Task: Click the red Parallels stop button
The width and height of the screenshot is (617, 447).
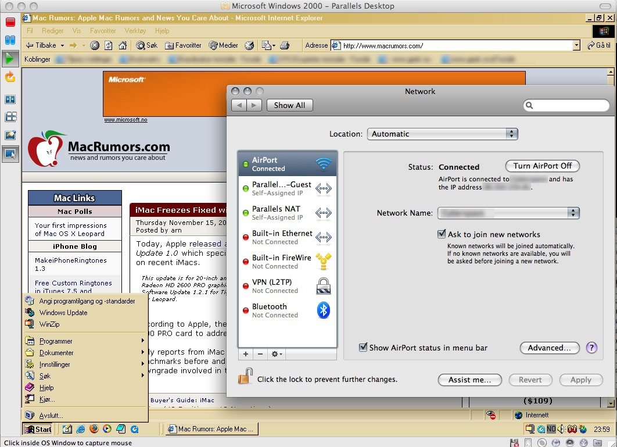Action: tap(10, 22)
